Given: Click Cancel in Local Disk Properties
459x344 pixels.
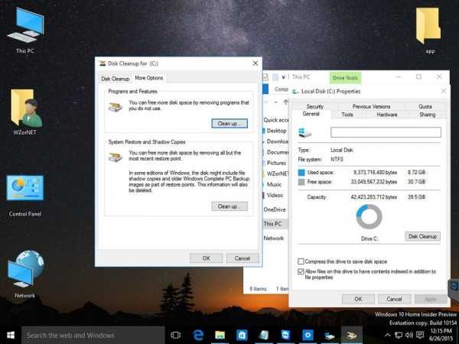Looking at the screenshot, I should pyautogui.click(x=394, y=299).
